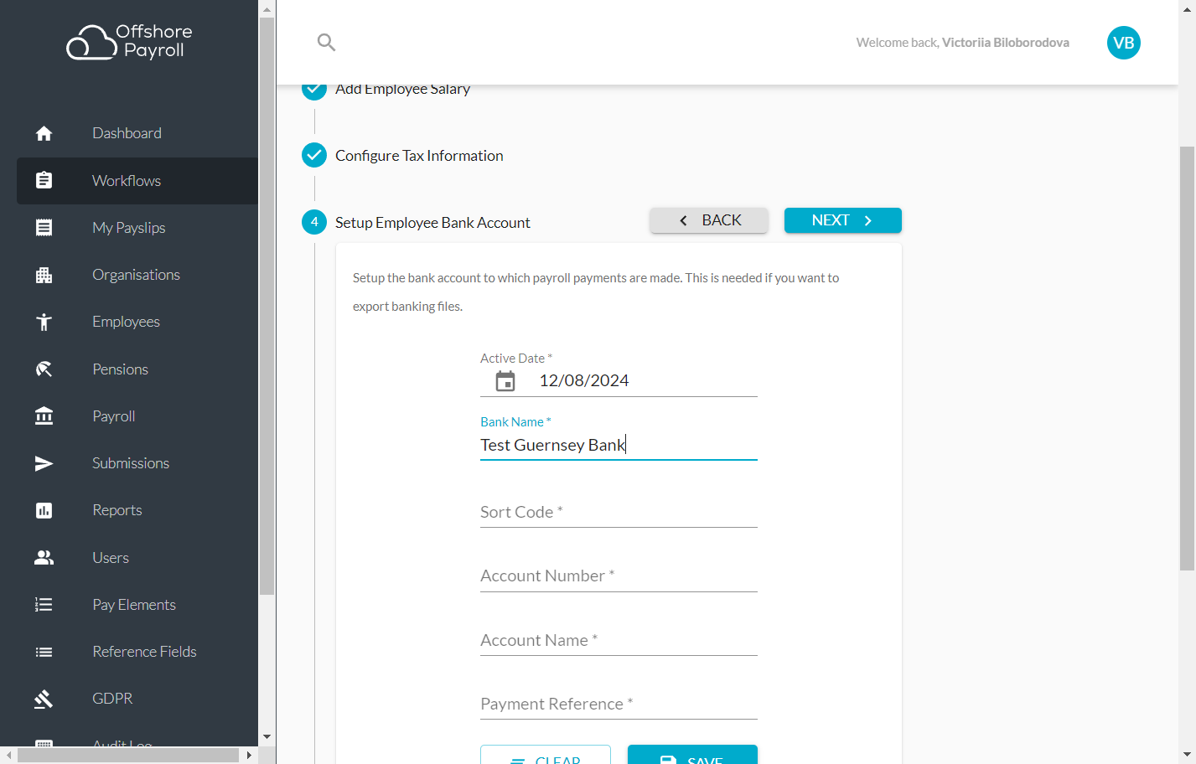The width and height of the screenshot is (1196, 764).
Task: Click the GDPR gavel icon
Action: [x=44, y=699]
